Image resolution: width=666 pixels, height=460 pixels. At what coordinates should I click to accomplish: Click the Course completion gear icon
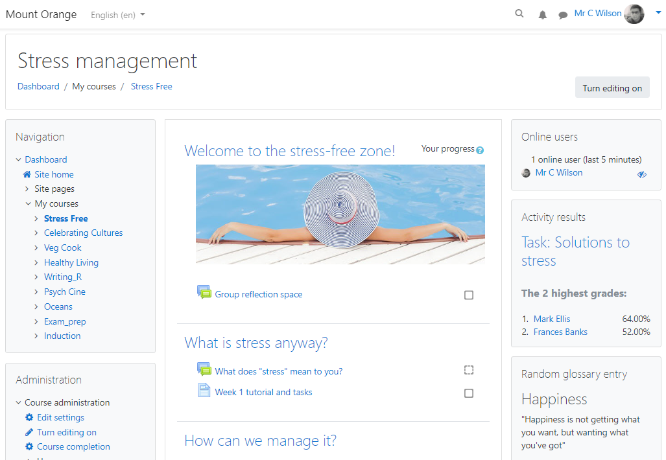coord(29,446)
